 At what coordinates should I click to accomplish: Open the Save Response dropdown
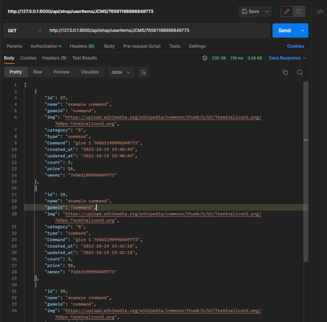[288, 58]
